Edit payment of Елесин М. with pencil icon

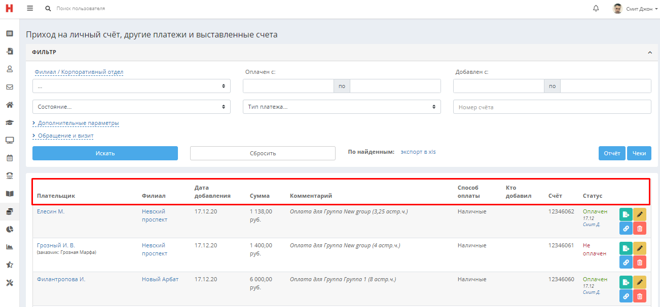click(640, 214)
